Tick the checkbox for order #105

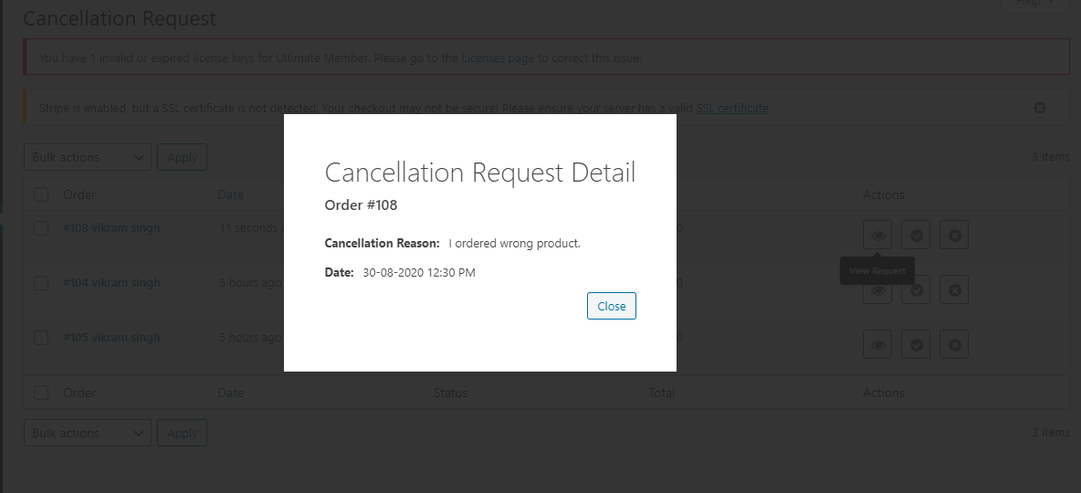pos(41,337)
